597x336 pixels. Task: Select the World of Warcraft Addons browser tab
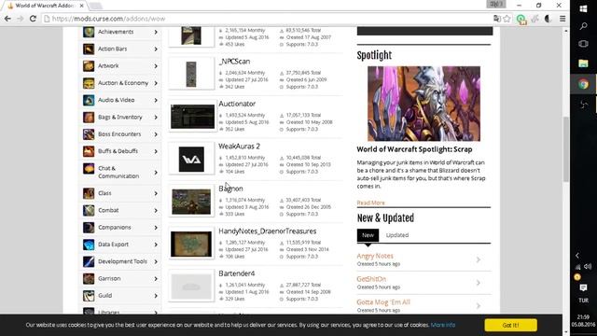tap(45, 6)
